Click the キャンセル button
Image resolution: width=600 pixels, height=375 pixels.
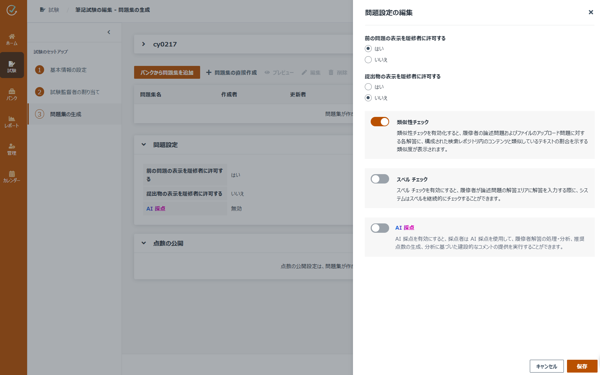point(546,366)
